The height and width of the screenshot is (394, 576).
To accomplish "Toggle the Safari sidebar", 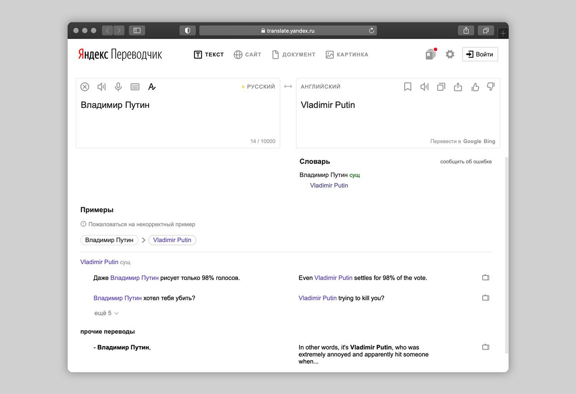I will [x=137, y=30].
